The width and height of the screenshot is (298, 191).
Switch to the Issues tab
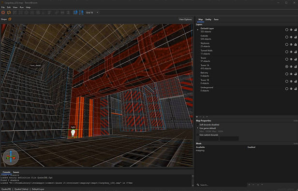(x=16, y=172)
